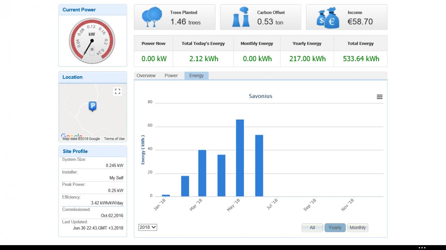Click the Google logo on the map
Image resolution: width=446 pixels, height=250 pixels.
[71, 136]
